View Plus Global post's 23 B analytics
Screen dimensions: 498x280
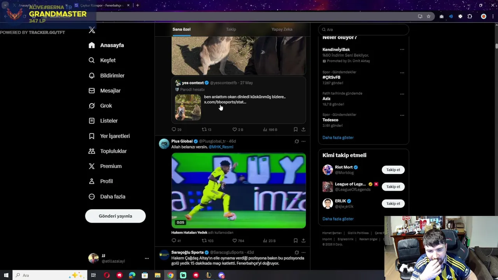265,241
